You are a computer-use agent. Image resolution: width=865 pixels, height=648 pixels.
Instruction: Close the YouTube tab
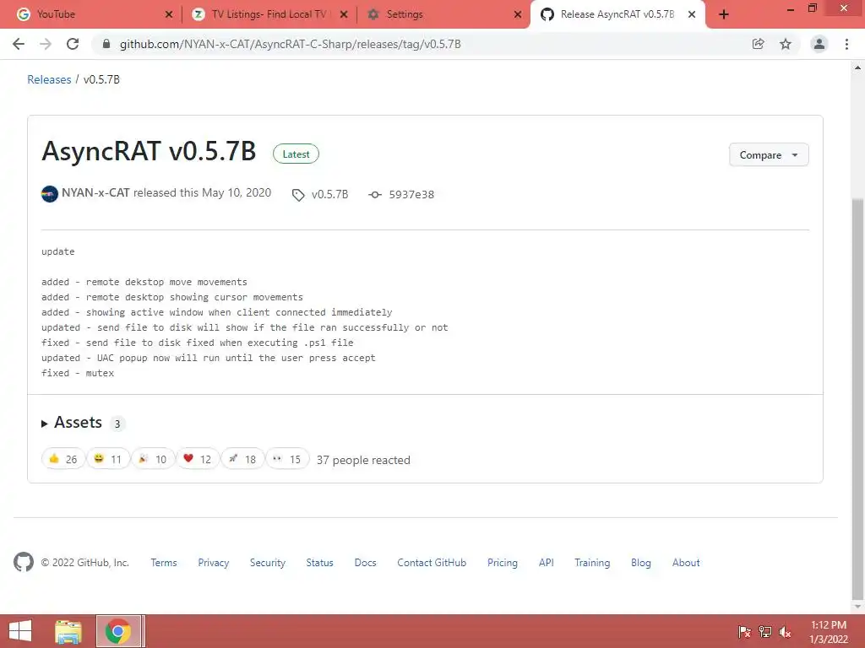[x=169, y=14]
